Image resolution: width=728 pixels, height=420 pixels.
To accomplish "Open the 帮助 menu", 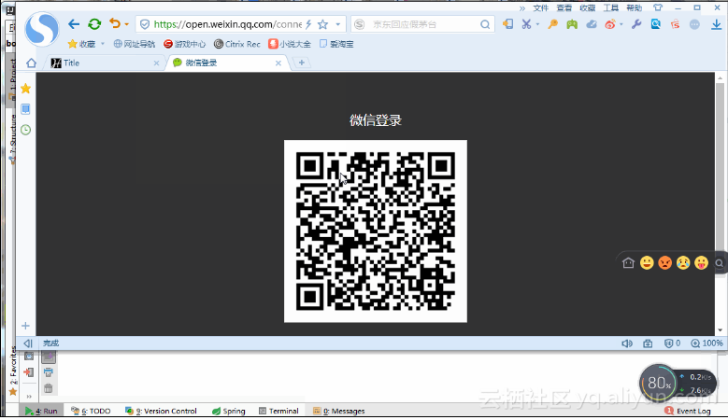I will pos(635,7).
